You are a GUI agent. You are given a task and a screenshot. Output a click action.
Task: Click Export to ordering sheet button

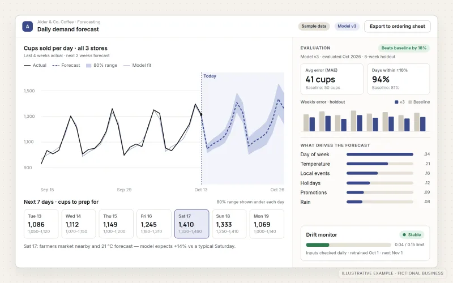coord(398,26)
